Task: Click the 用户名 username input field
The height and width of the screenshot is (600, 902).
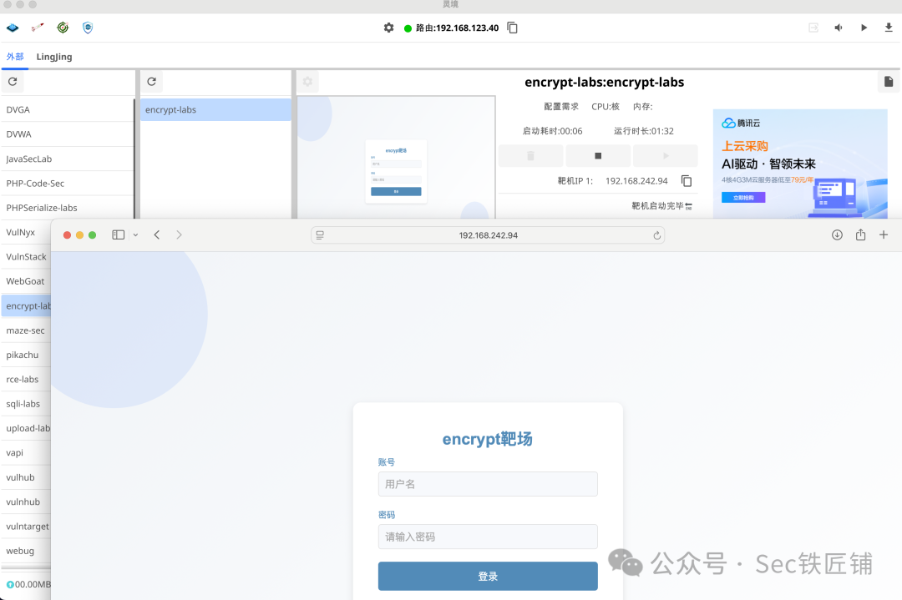Action: 488,484
